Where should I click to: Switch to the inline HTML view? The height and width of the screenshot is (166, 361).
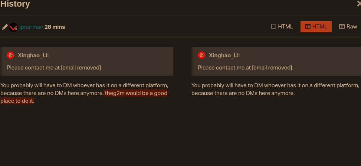[282, 27]
